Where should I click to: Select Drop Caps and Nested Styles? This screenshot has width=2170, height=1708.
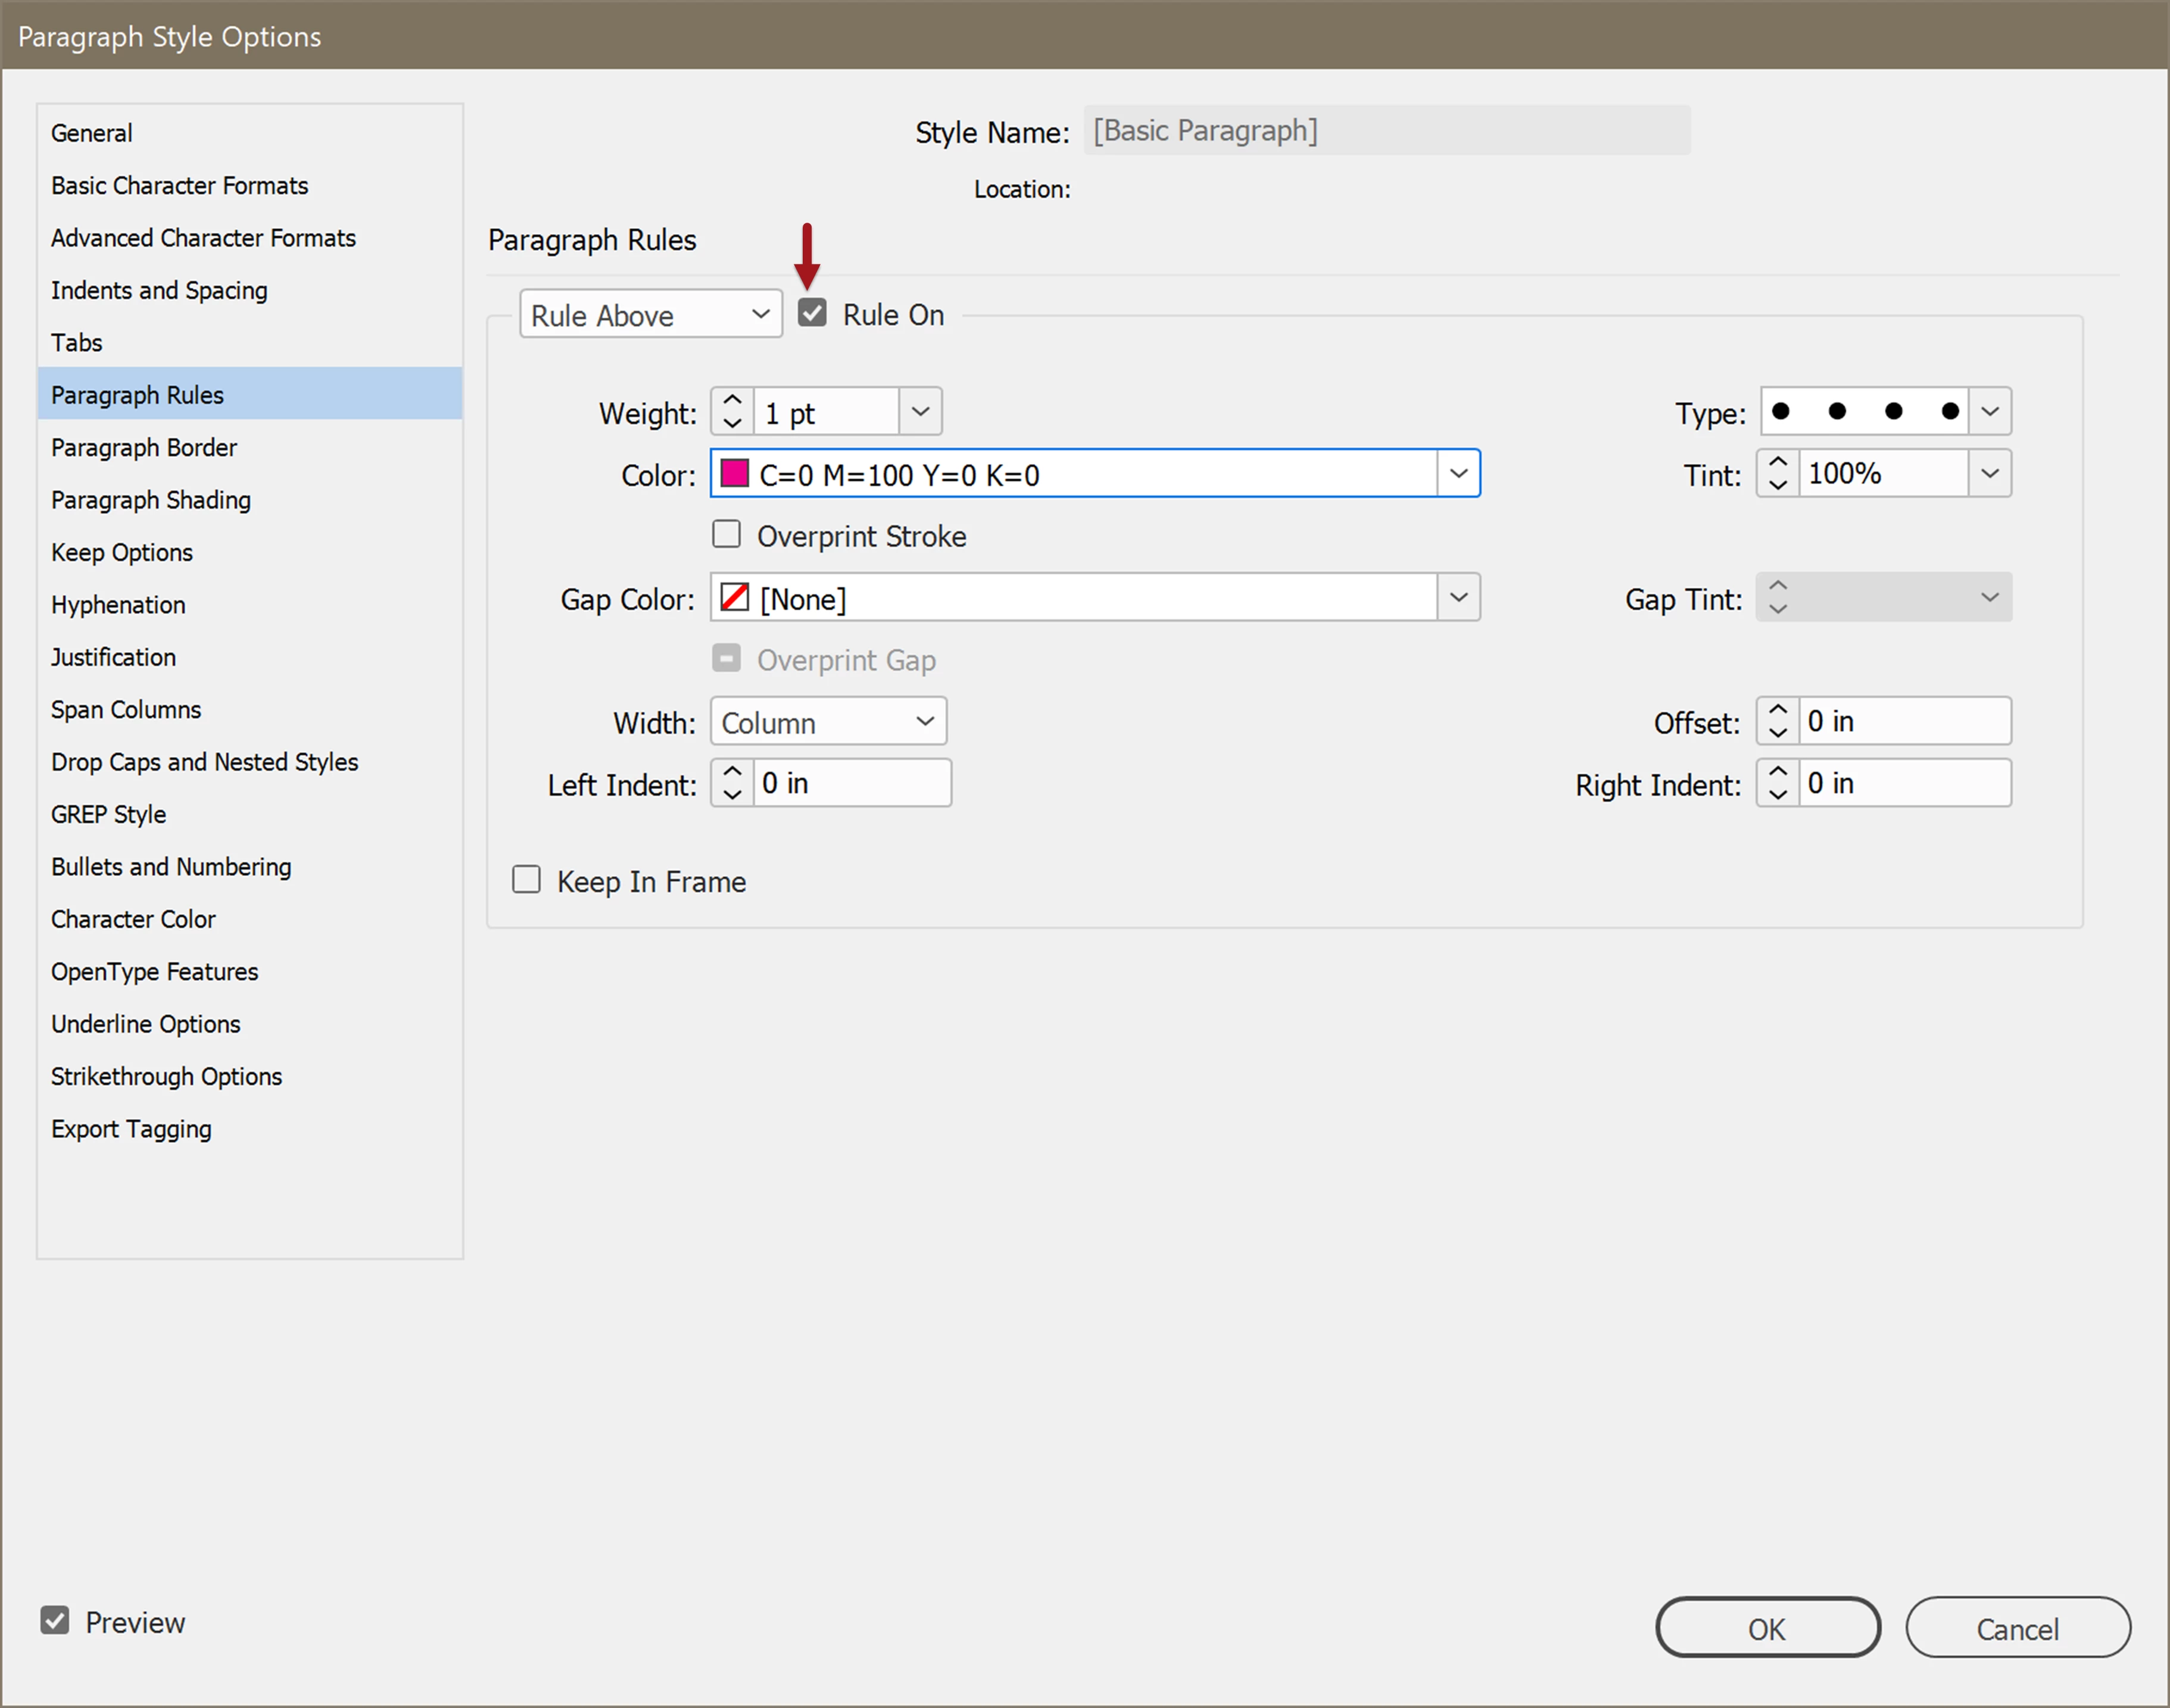205,762
